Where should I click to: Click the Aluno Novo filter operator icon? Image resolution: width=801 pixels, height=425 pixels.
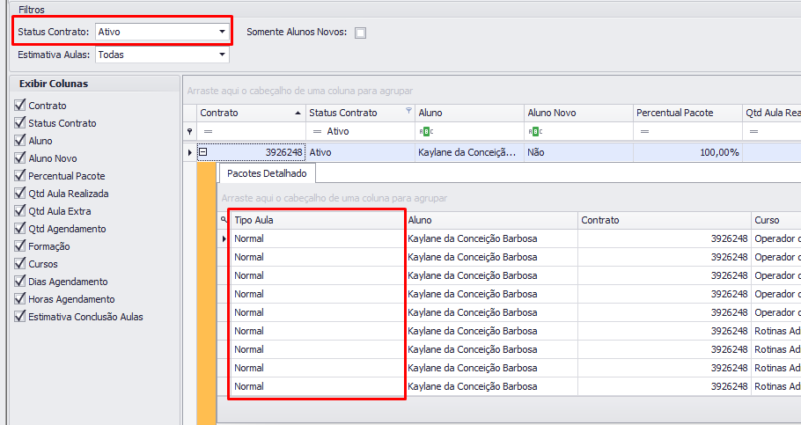(533, 131)
